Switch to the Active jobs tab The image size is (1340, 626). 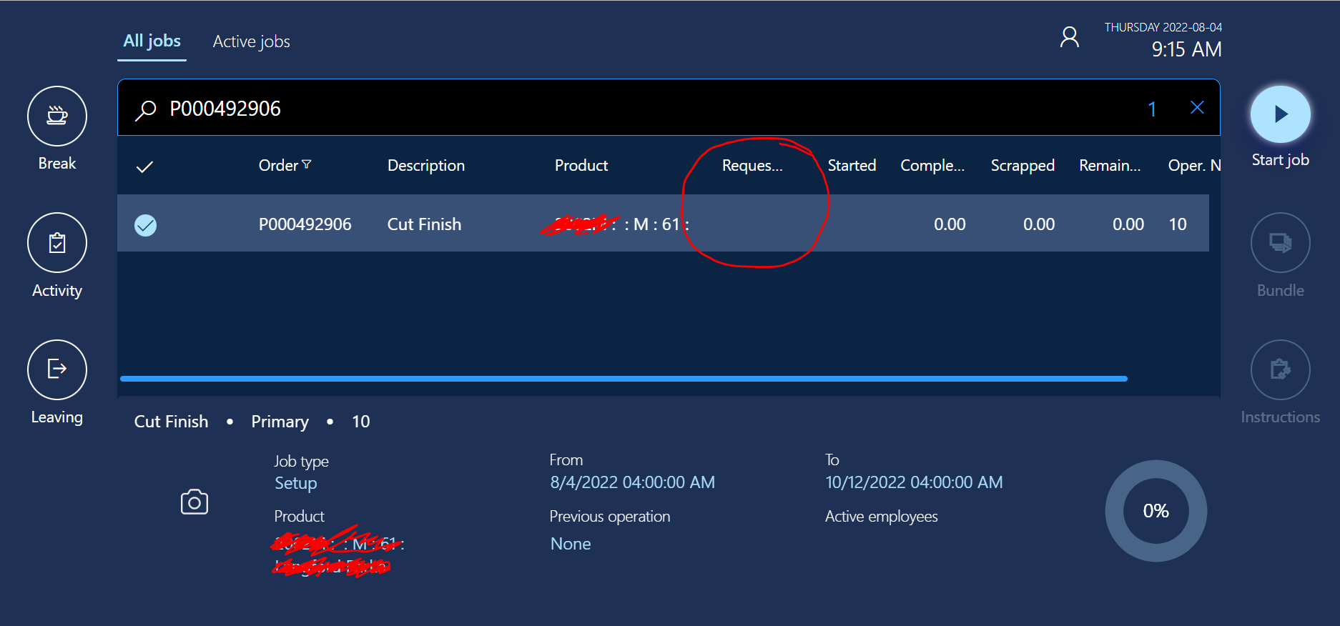(x=252, y=41)
